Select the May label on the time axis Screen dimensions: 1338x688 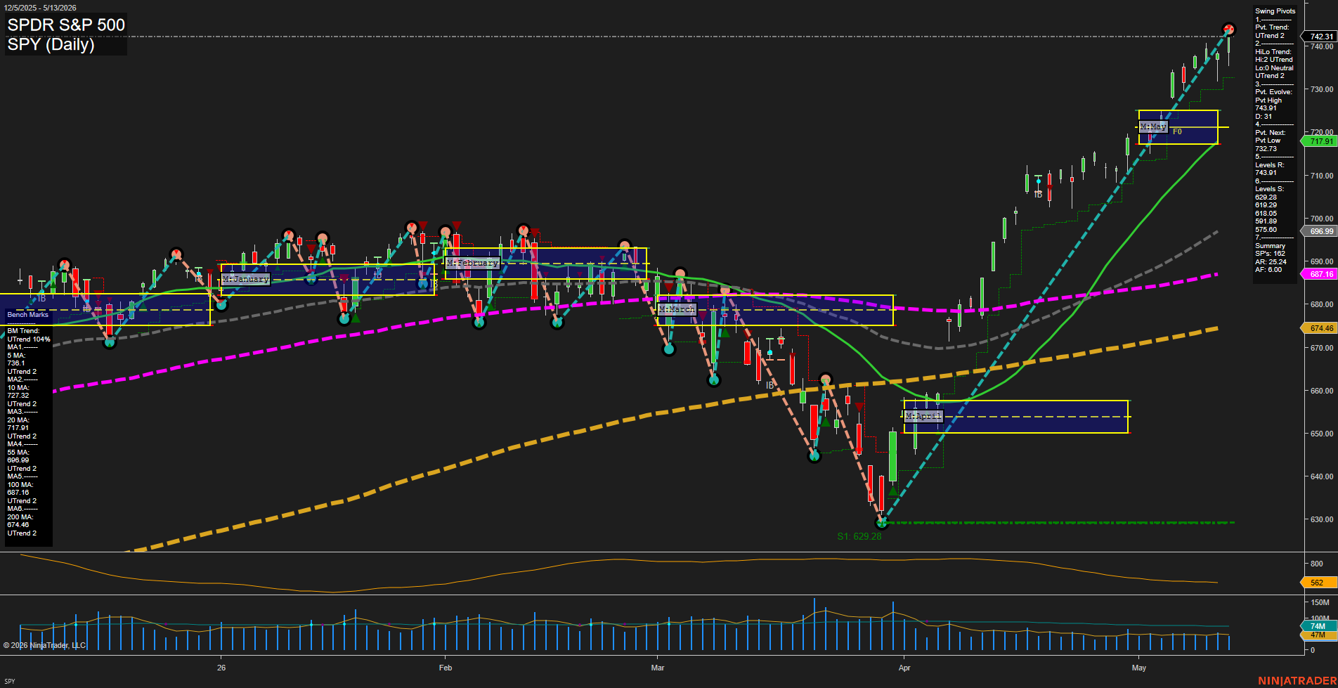click(1139, 668)
